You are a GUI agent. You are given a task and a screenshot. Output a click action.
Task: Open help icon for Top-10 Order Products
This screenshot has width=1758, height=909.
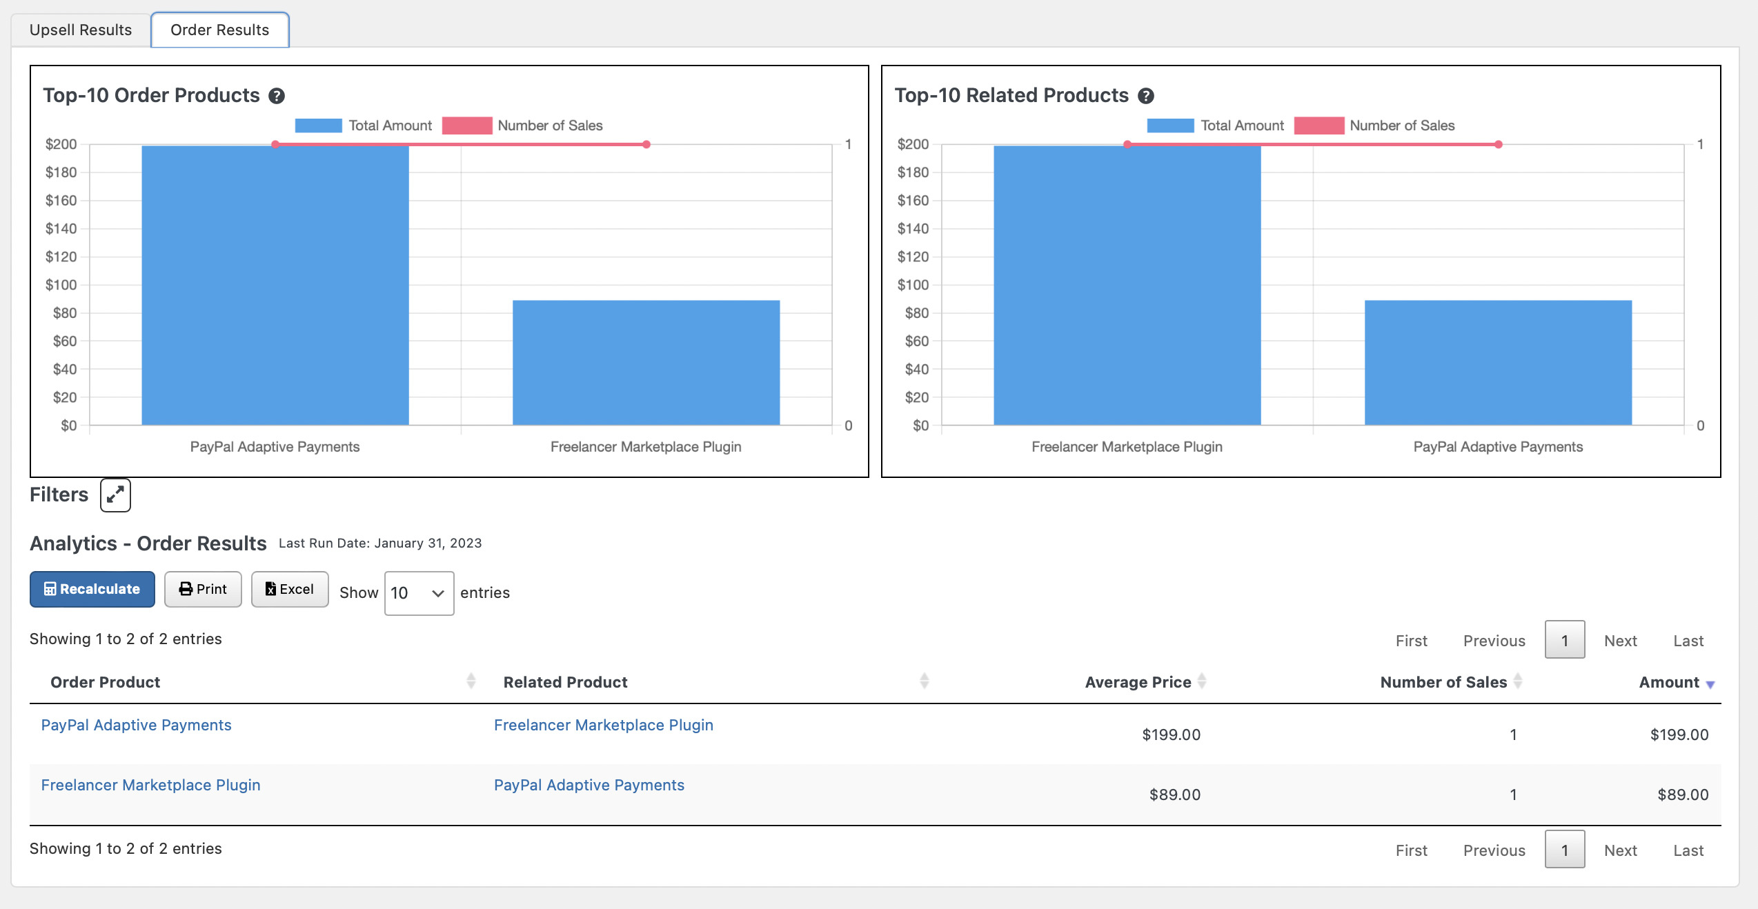pyautogui.click(x=277, y=96)
